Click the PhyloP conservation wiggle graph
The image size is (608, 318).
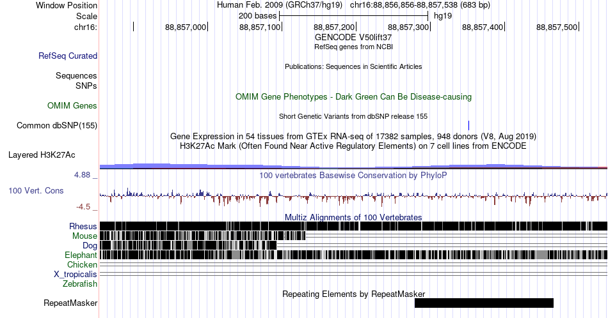[353, 197]
